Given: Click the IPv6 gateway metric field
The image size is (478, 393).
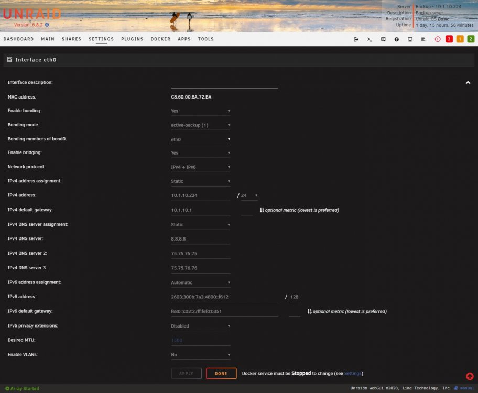Looking at the screenshot, I should point(295,312).
